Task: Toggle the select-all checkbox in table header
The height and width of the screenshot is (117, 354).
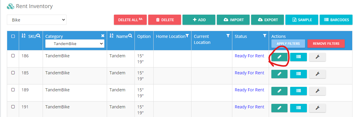Action: [13, 36]
